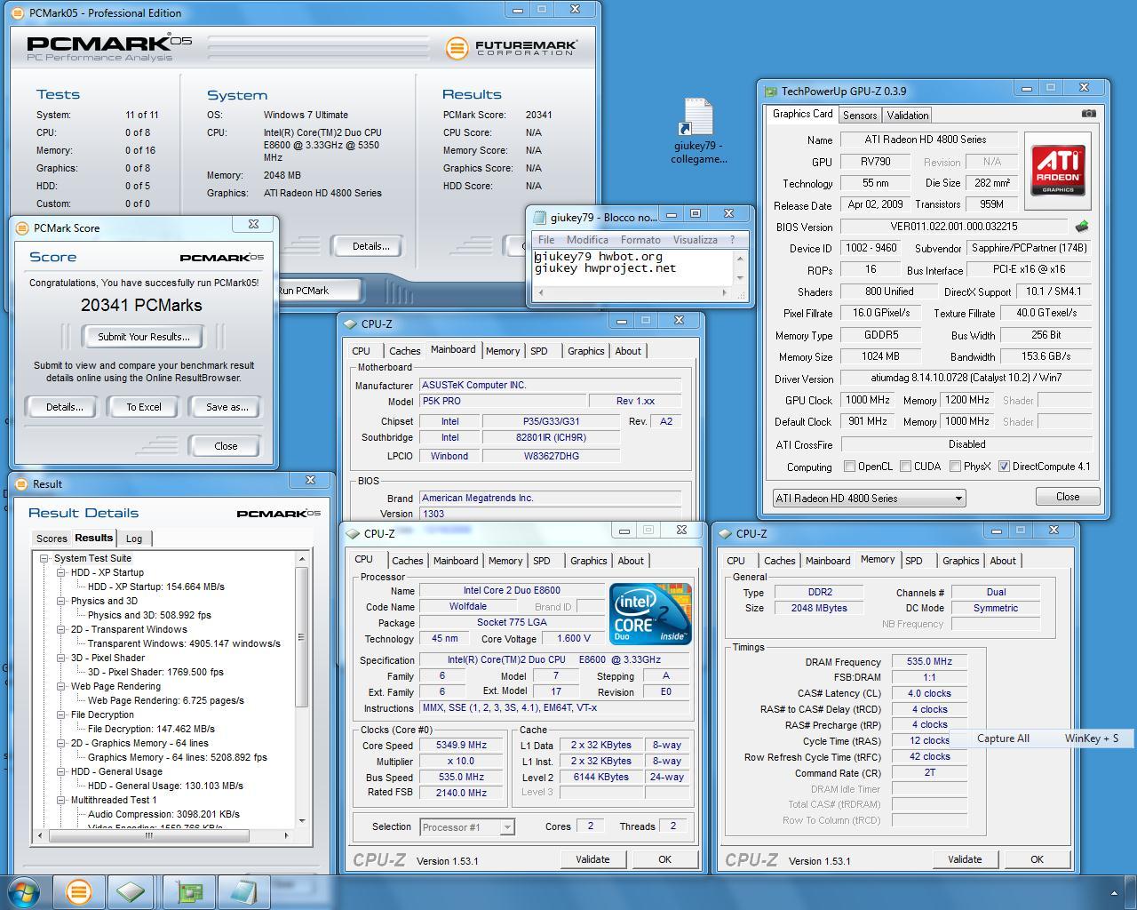Select the Web Page Rendering 6.725 pages/s row
The height and width of the screenshot is (910, 1137).
(165, 700)
